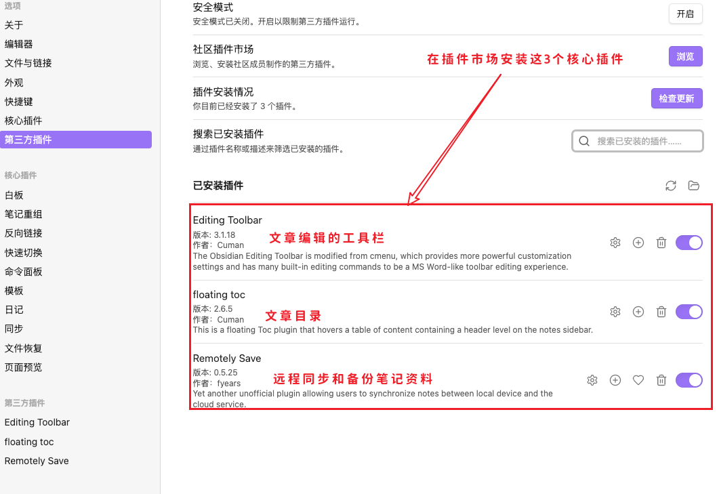Open Editing Toolbar settings gear
Screen dimensions: 719x494
(615, 243)
